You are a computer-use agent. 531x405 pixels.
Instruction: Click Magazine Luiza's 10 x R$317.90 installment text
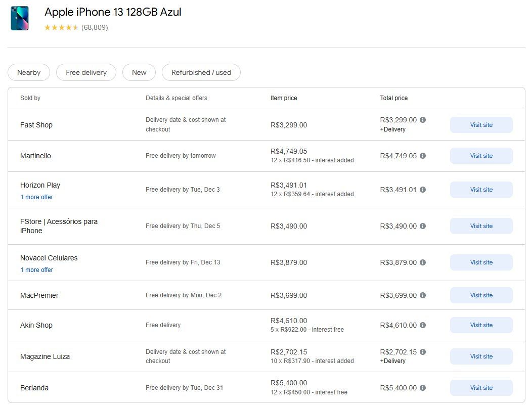coord(312,361)
